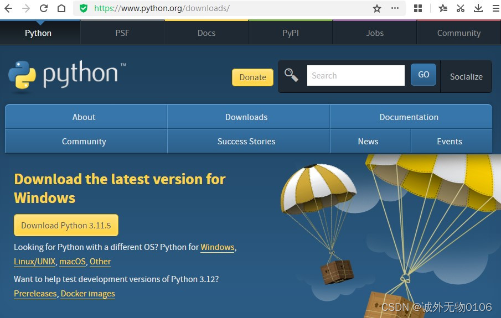This screenshot has width=501, height=318.
Task: Open the favorites list icon
Action: [x=443, y=8]
